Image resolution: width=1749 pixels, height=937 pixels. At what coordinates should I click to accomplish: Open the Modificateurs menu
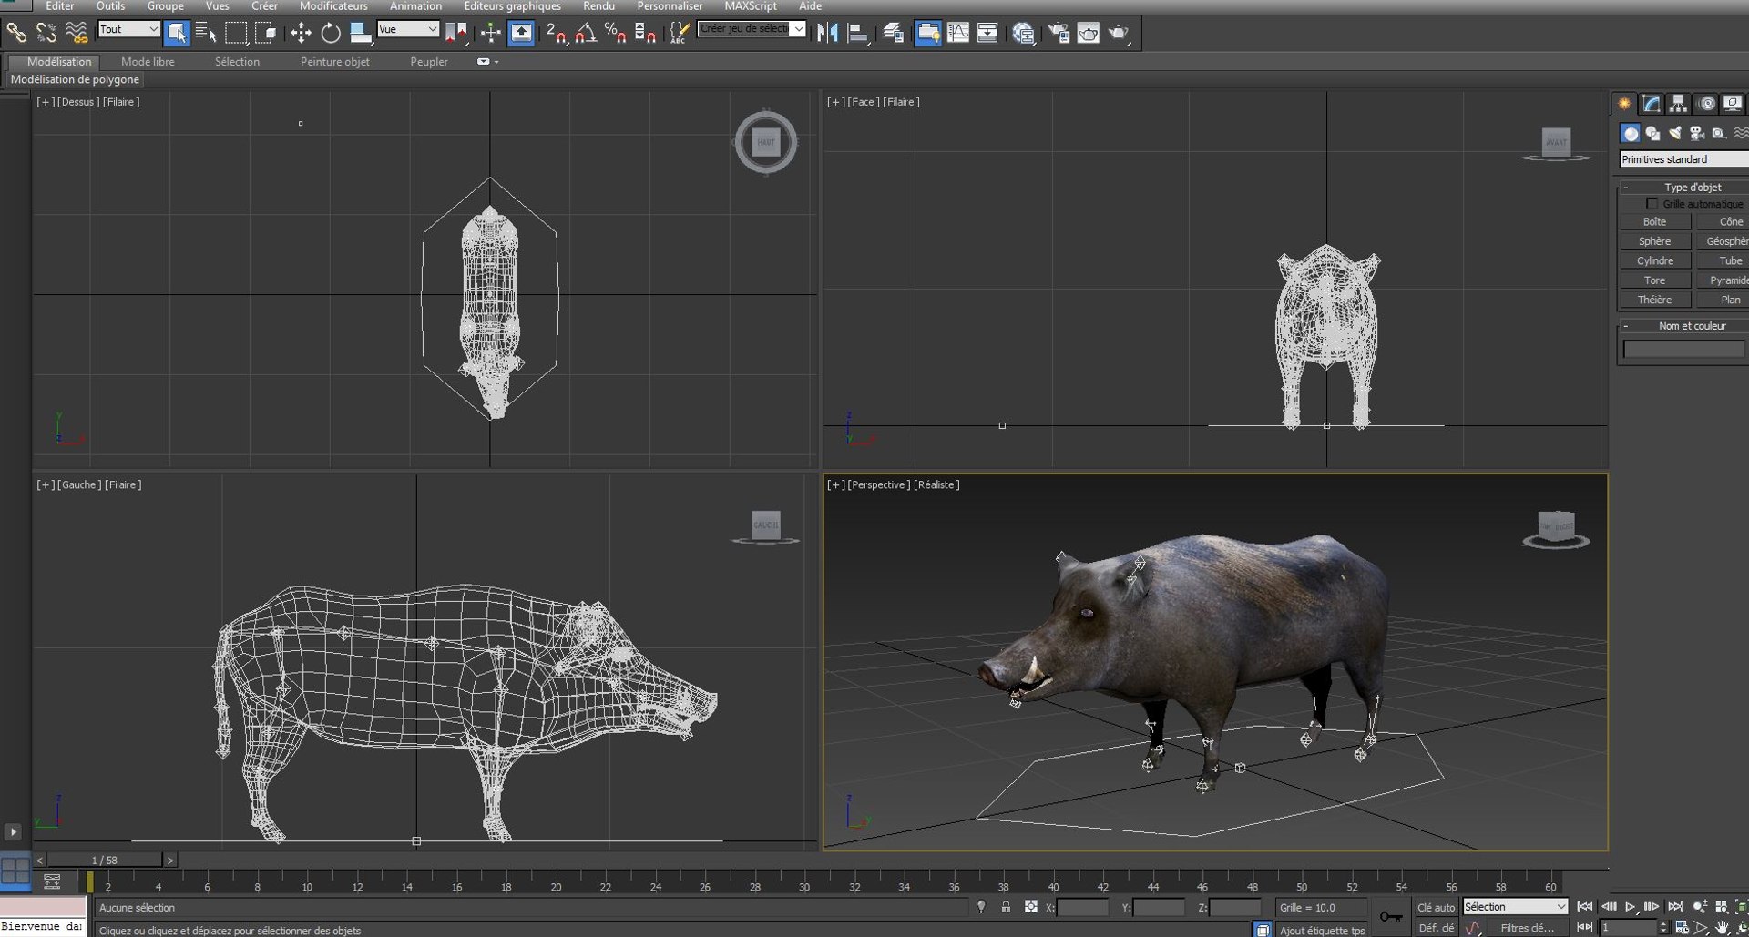[x=333, y=6]
